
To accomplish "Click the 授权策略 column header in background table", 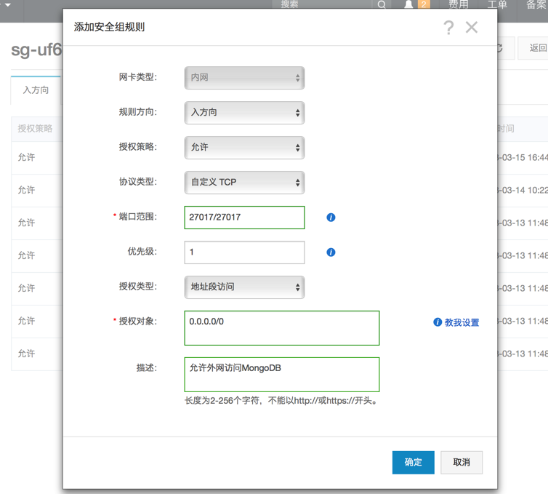I will [x=35, y=128].
